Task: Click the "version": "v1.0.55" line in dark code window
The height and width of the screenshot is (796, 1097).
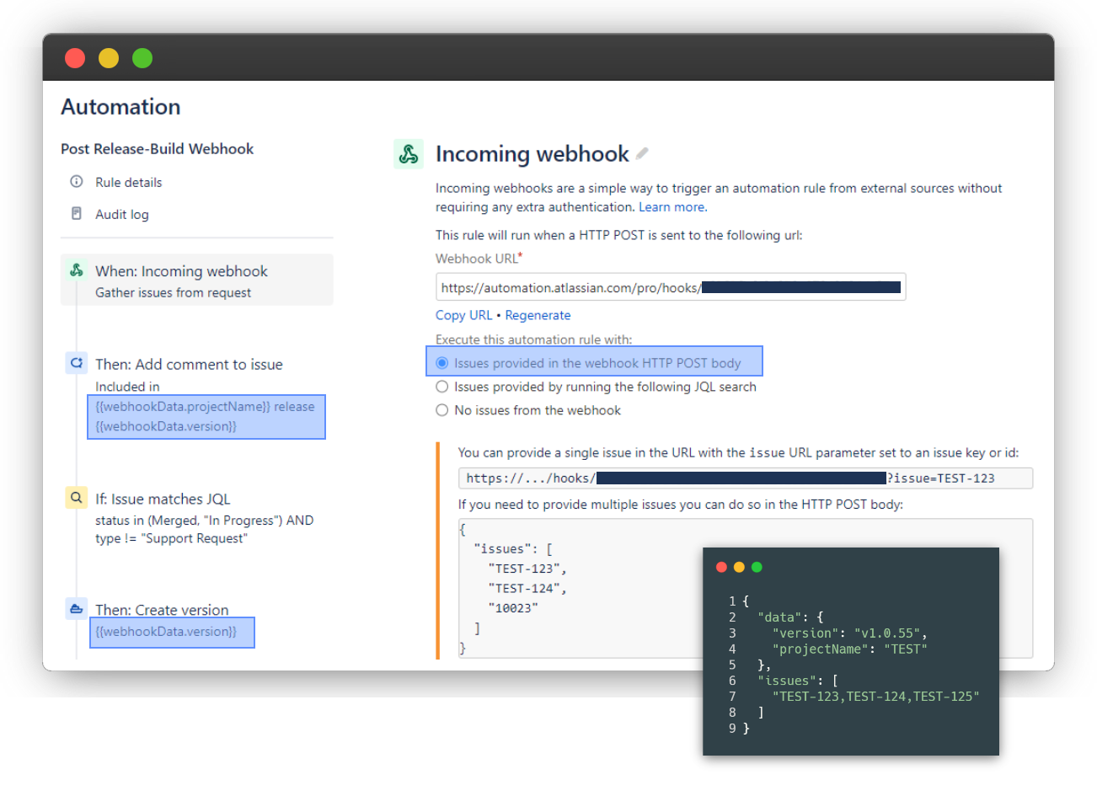Action: click(x=849, y=633)
